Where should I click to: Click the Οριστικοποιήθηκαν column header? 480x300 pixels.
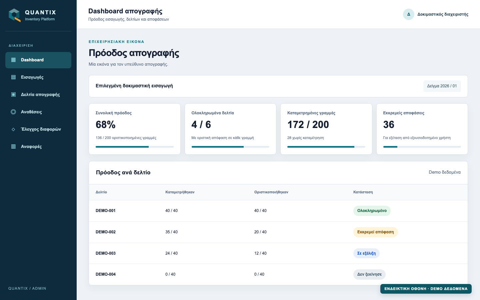pyautogui.click(x=271, y=192)
